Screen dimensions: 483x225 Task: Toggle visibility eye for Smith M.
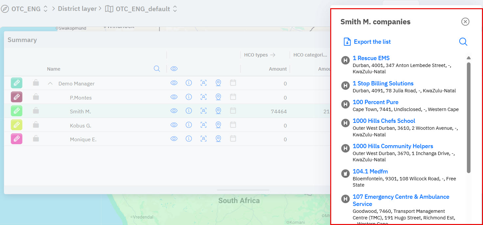(x=174, y=111)
